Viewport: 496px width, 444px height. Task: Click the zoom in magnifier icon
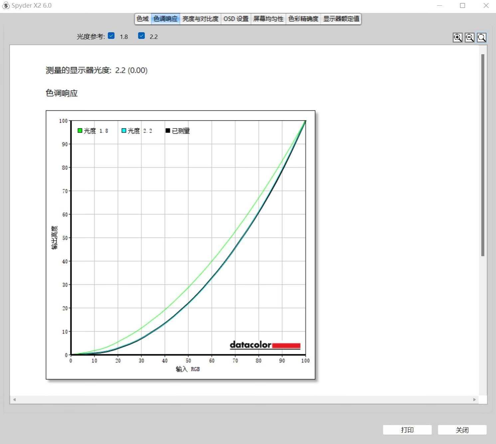(457, 38)
